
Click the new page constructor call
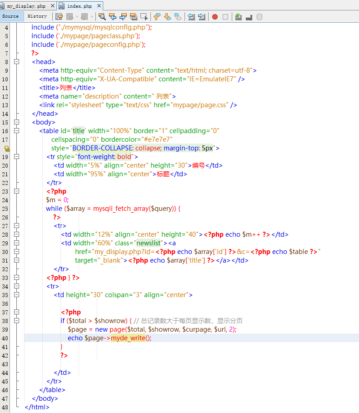coord(166,329)
